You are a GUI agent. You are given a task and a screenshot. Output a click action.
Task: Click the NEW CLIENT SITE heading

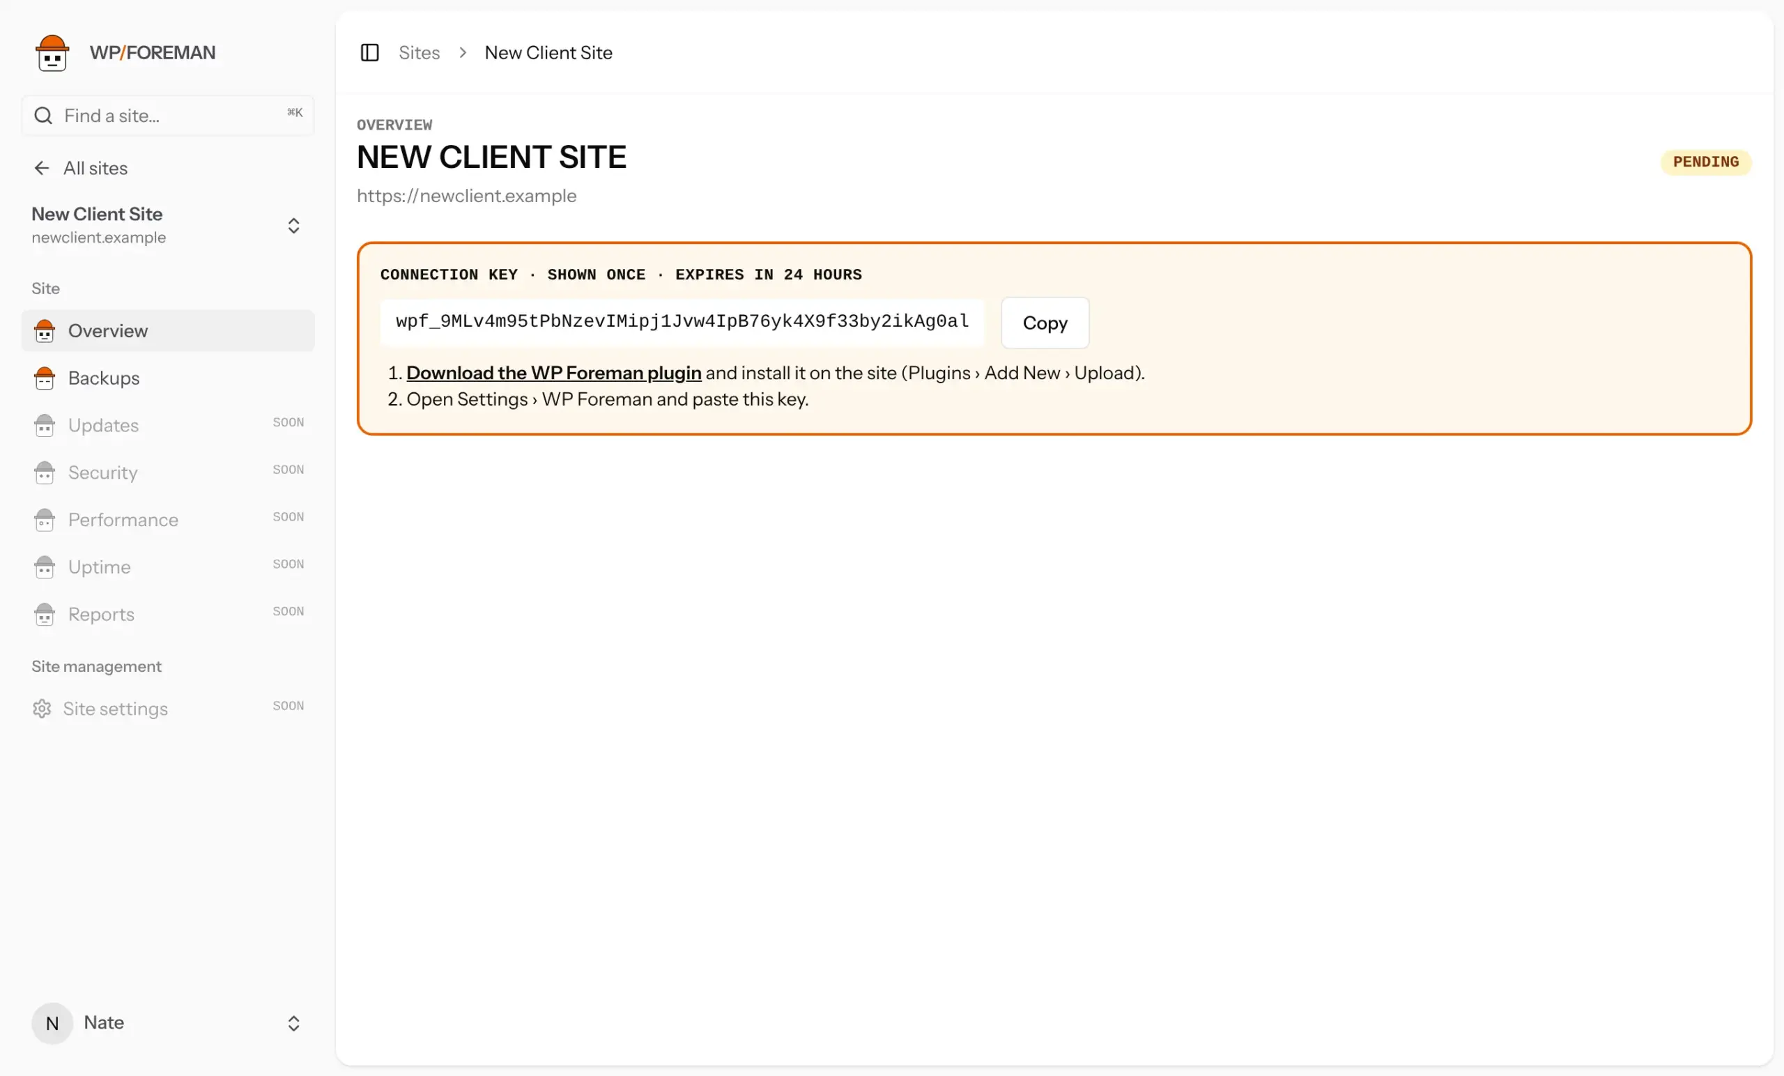tap(491, 157)
